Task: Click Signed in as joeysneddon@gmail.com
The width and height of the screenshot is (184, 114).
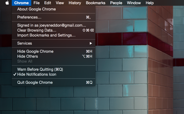Action: [51, 25]
